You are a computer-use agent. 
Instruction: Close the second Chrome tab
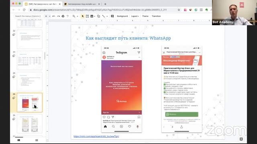[x=99, y=4]
